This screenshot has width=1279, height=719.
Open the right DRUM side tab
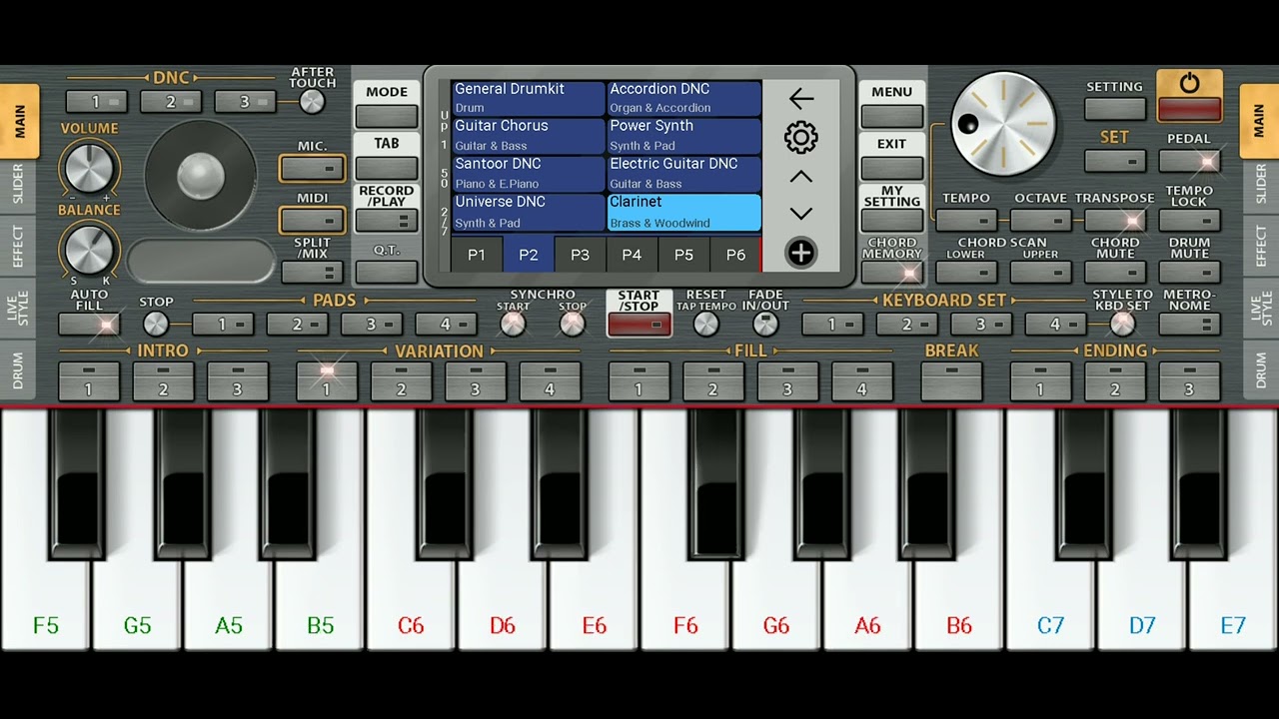pyautogui.click(x=1259, y=370)
